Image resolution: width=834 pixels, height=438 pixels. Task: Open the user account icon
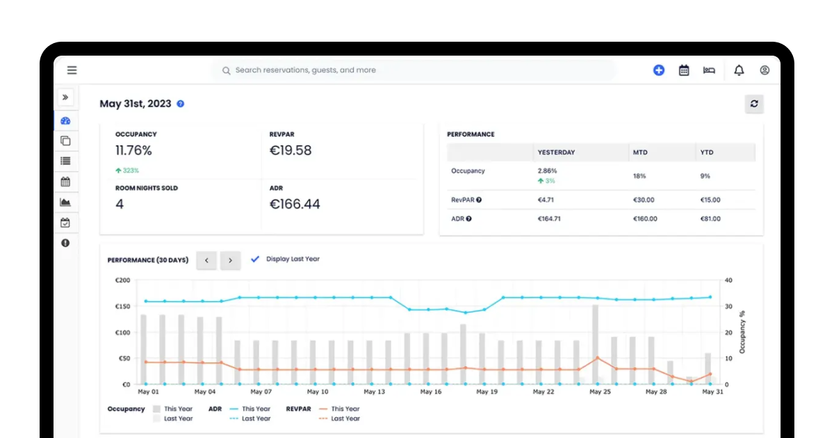[x=764, y=70]
